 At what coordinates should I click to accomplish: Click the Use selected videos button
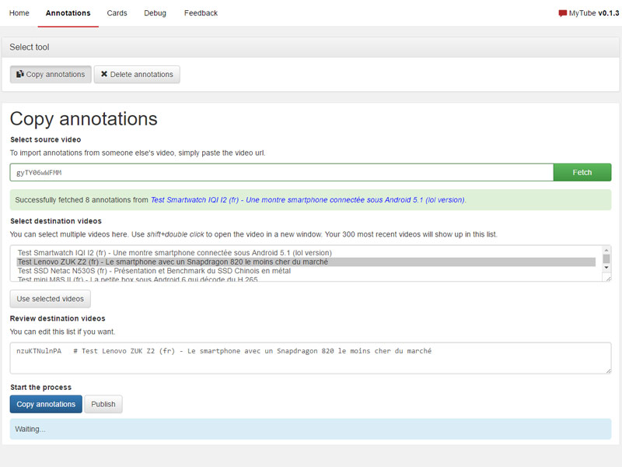click(51, 299)
